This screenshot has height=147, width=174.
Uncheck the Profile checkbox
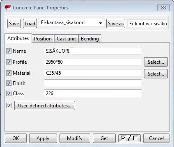tap(9, 62)
